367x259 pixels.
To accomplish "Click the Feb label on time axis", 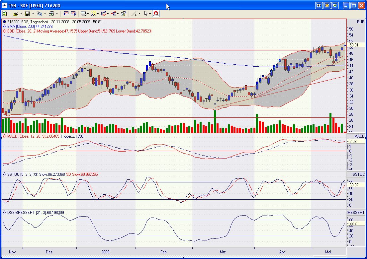I will point(163,252).
